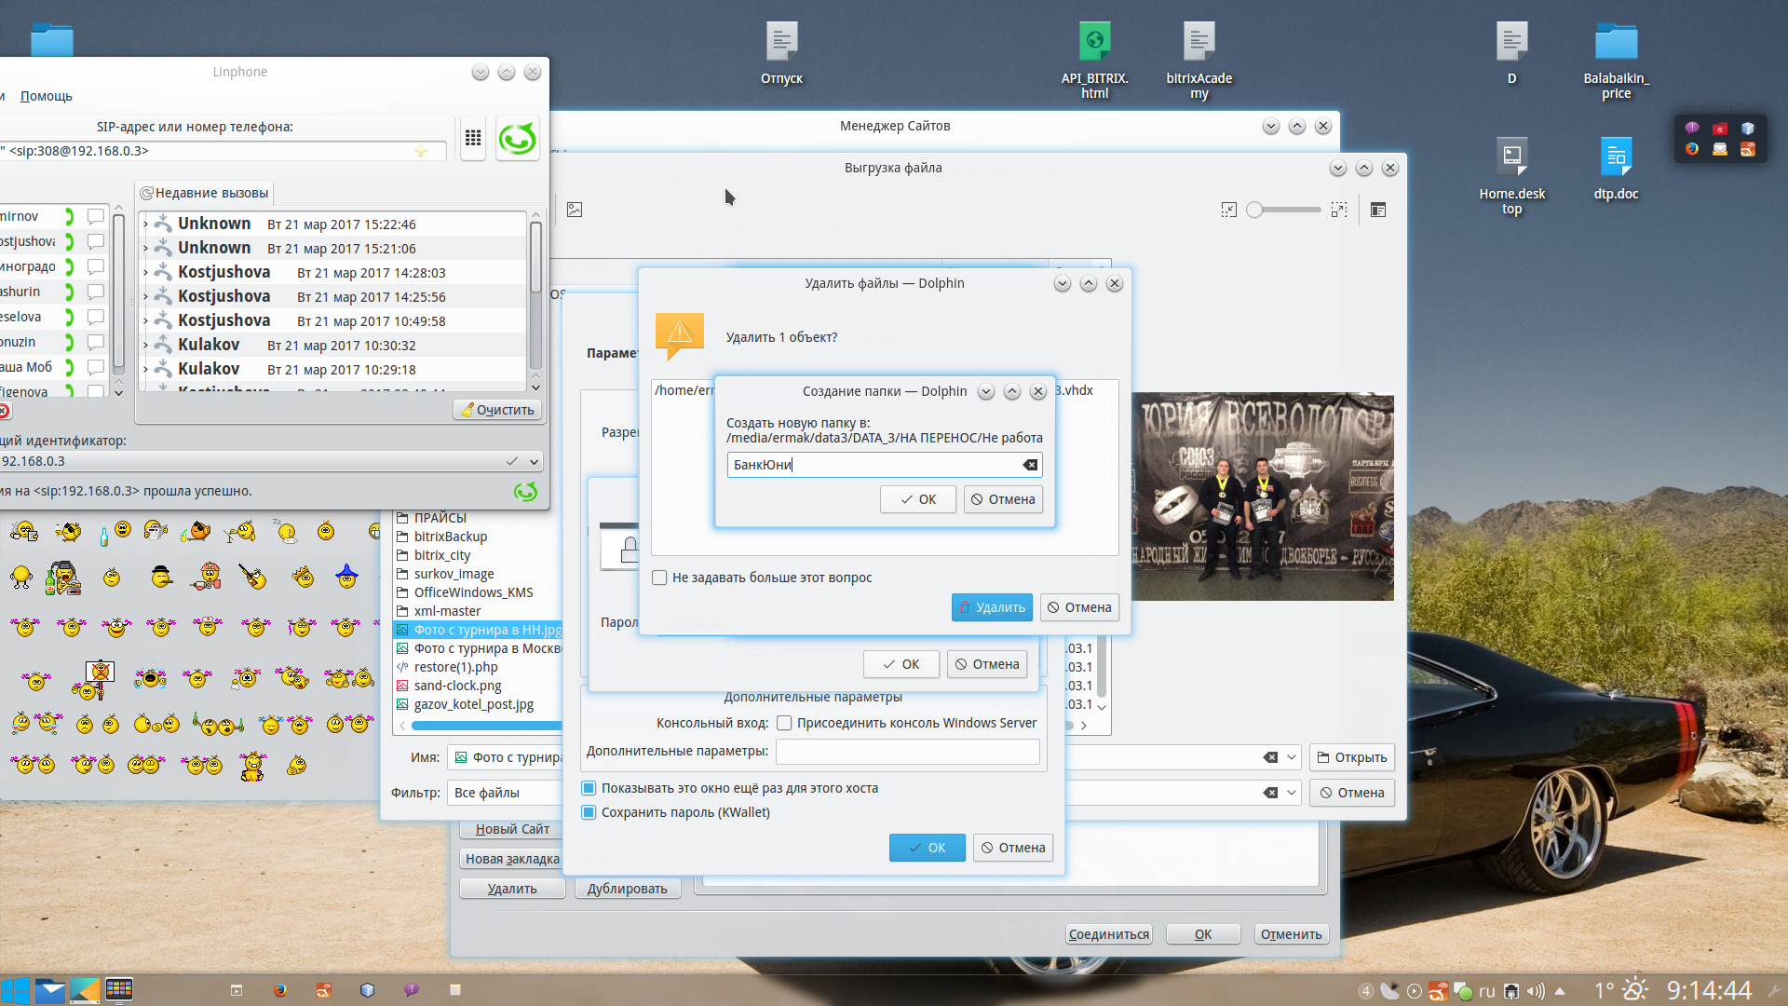
Task: Enable "Присоединить консоль Windows Server" checkbox
Action: pyautogui.click(x=784, y=723)
